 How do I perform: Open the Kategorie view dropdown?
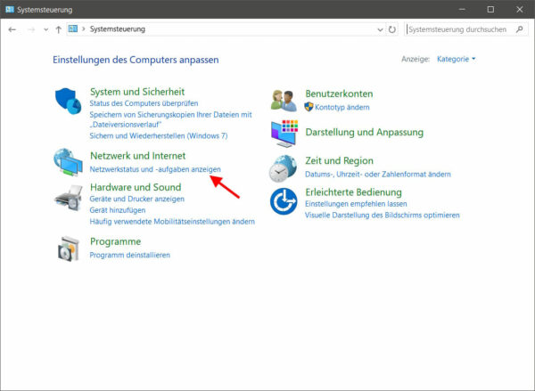[456, 60]
